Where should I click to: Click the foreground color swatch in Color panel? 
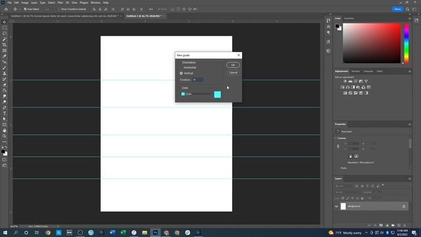coord(337,26)
